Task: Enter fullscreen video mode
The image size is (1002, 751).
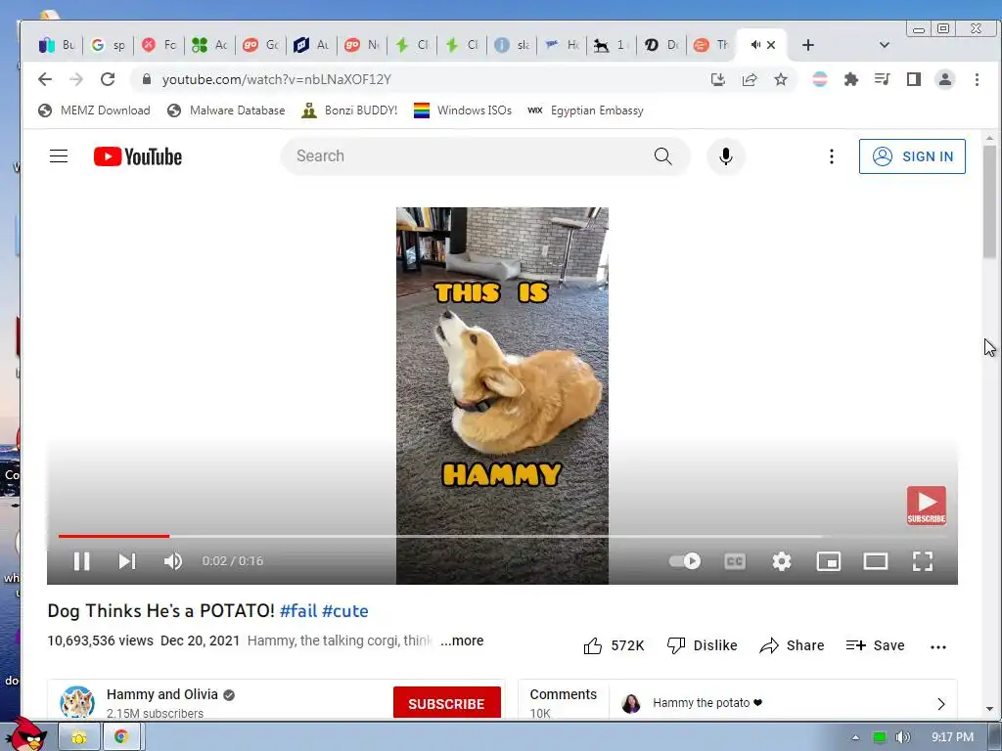Action: 922,560
